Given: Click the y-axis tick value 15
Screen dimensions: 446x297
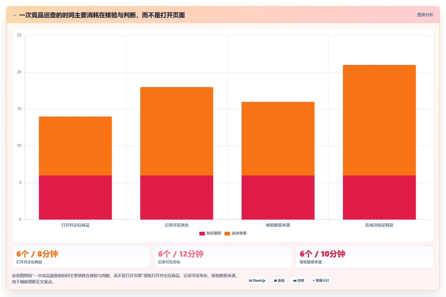Looking at the screenshot, I should point(19,109).
